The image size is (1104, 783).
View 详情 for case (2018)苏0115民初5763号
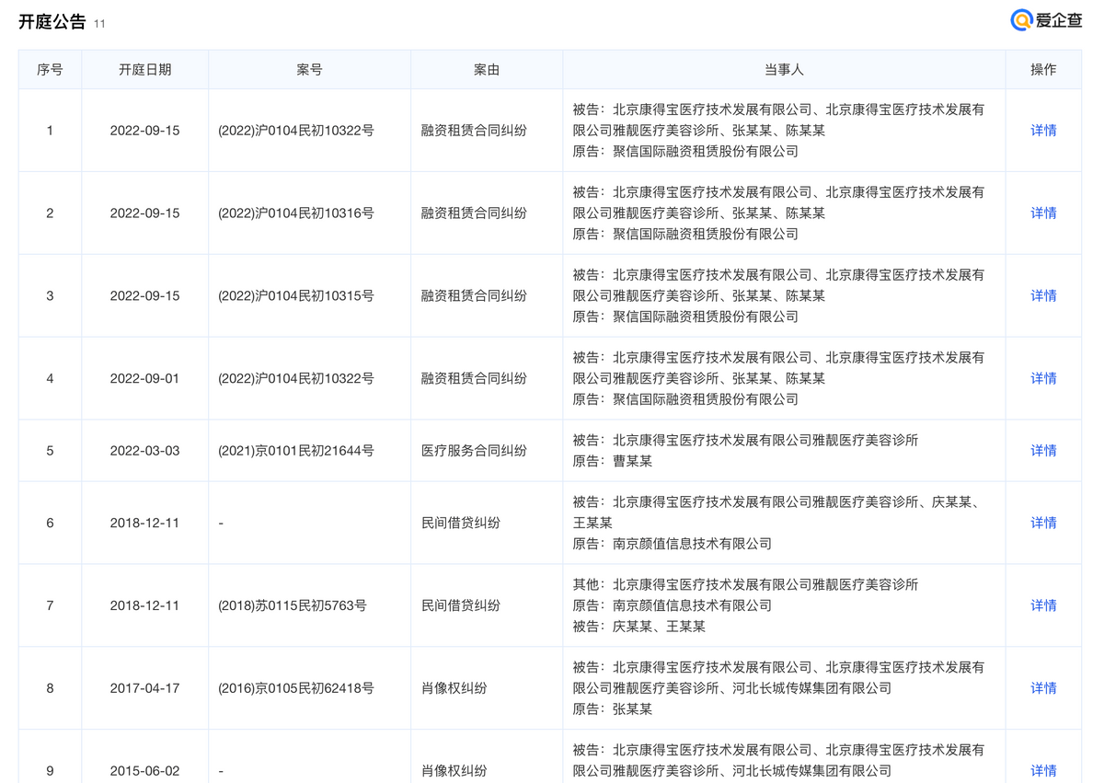pyautogui.click(x=1042, y=605)
